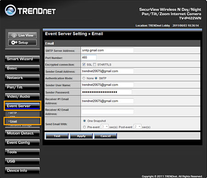The width and height of the screenshot is (207, 178).
Task: Select One Snapshot option
Action: point(84,121)
